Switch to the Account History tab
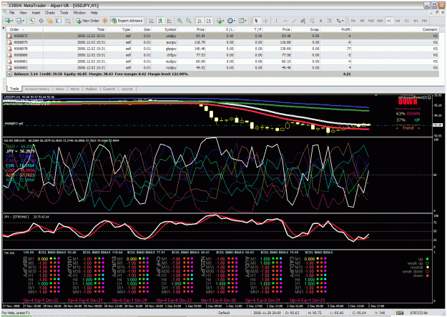This screenshot has width=447, height=317. click(x=37, y=89)
